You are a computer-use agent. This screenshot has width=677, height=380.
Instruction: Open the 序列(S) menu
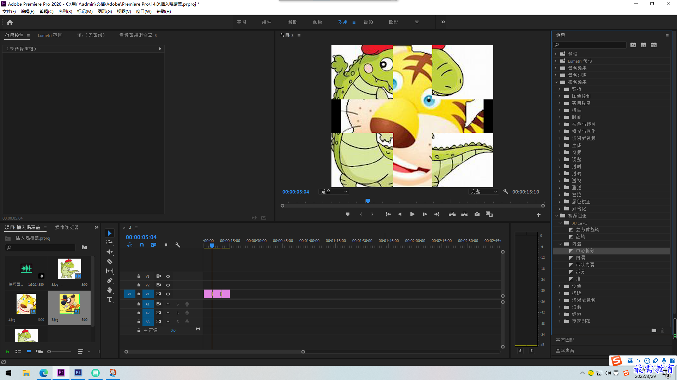[x=65, y=11]
